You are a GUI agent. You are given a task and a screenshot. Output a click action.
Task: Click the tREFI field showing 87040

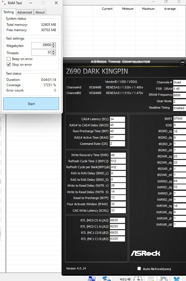coord(180,119)
